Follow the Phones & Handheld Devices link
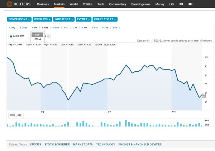Image resolution: width=215 pixels, height=151 pixels. click(140, 145)
